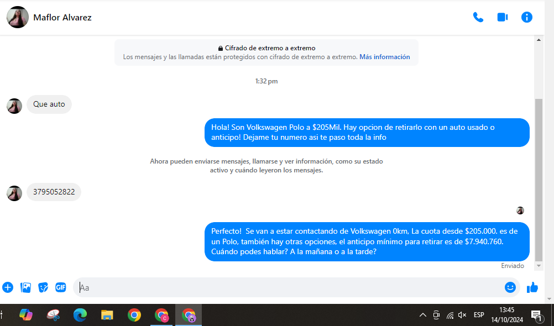The image size is (554, 326).
Task: Choose a sticker to send
Action: 43,287
